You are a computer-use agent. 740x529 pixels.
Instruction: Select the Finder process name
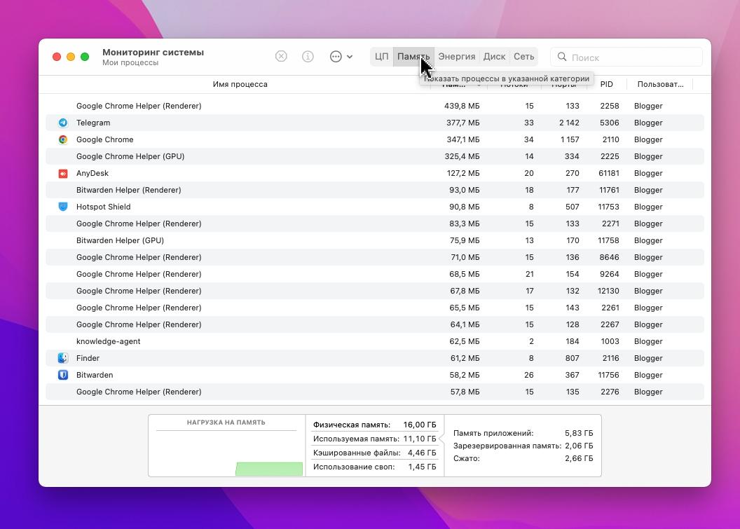(x=88, y=358)
